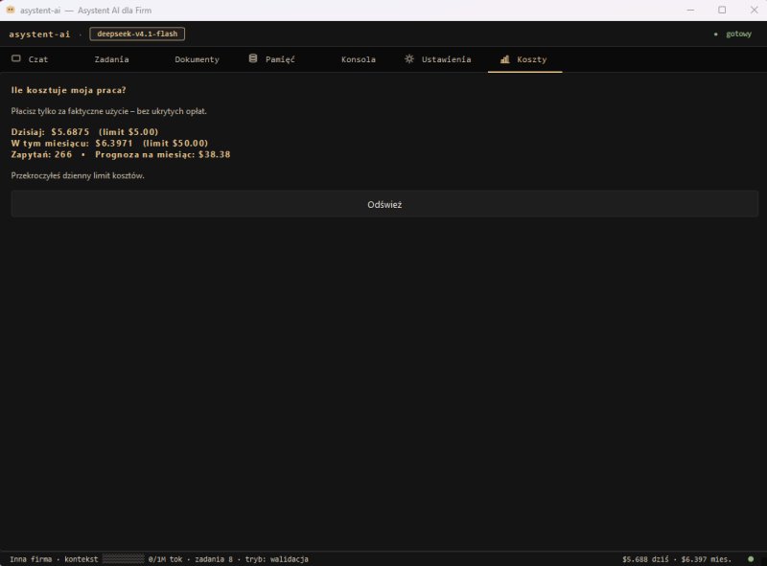Image resolution: width=767 pixels, height=566 pixels.
Task: Open the Czat tab label
Action: tap(38, 59)
